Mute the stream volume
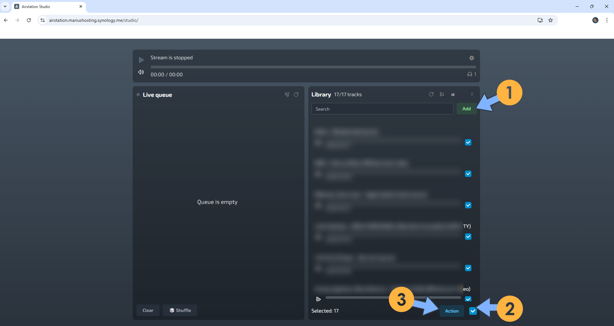This screenshot has height=326, width=614. [x=141, y=72]
